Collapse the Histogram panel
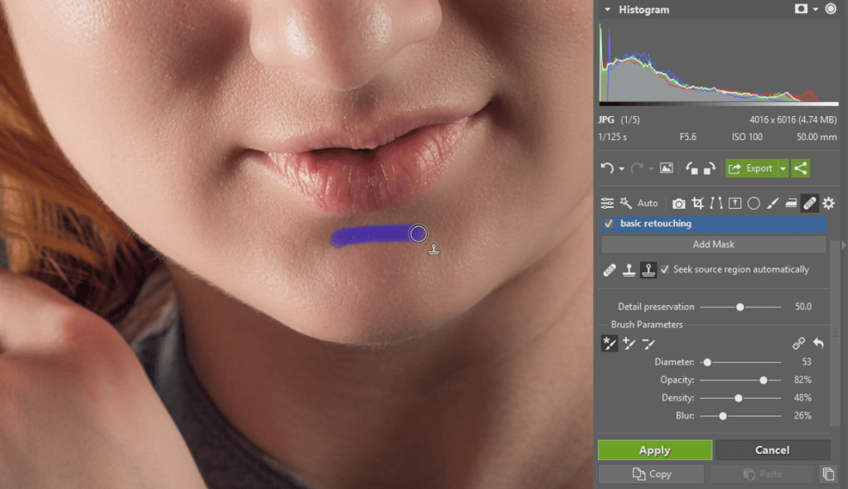 pos(608,10)
